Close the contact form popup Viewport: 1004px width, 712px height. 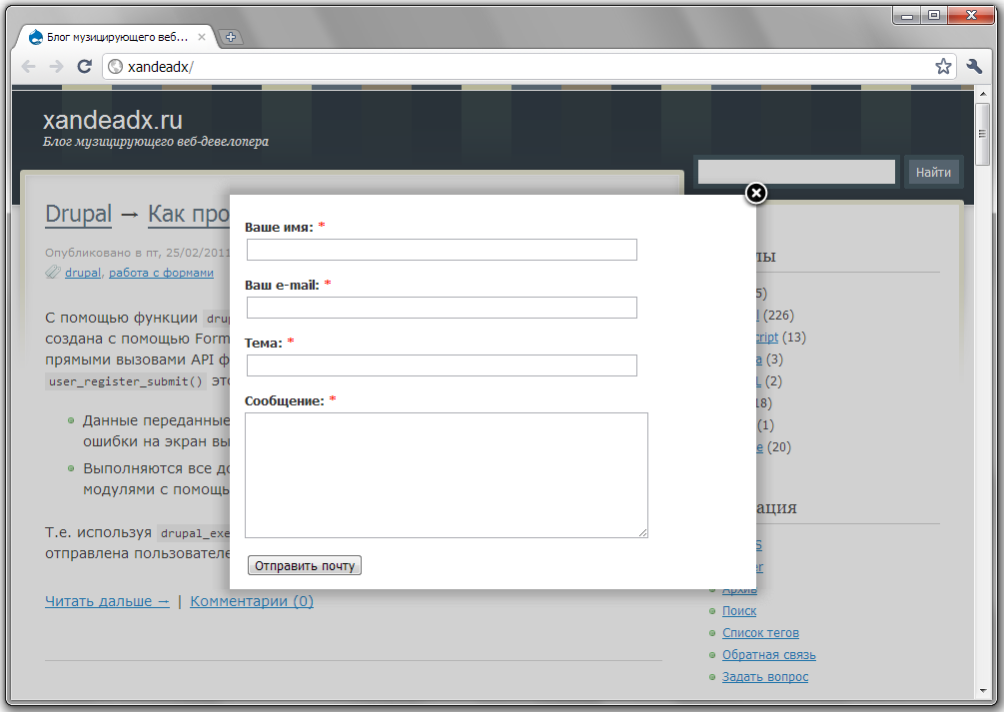click(x=756, y=193)
